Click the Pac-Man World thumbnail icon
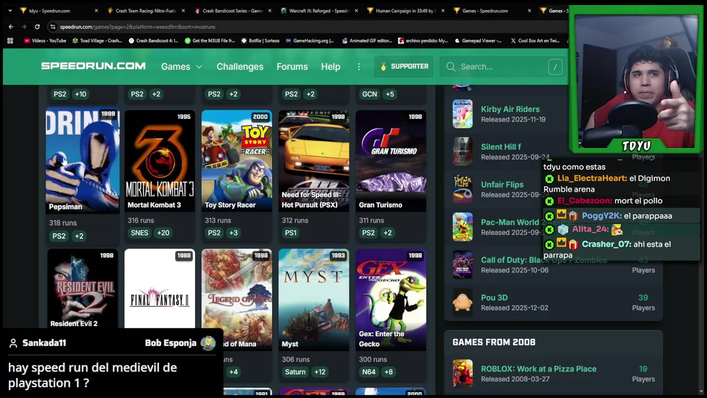The width and height of the screenshot is (707, 398). [462, 227]
